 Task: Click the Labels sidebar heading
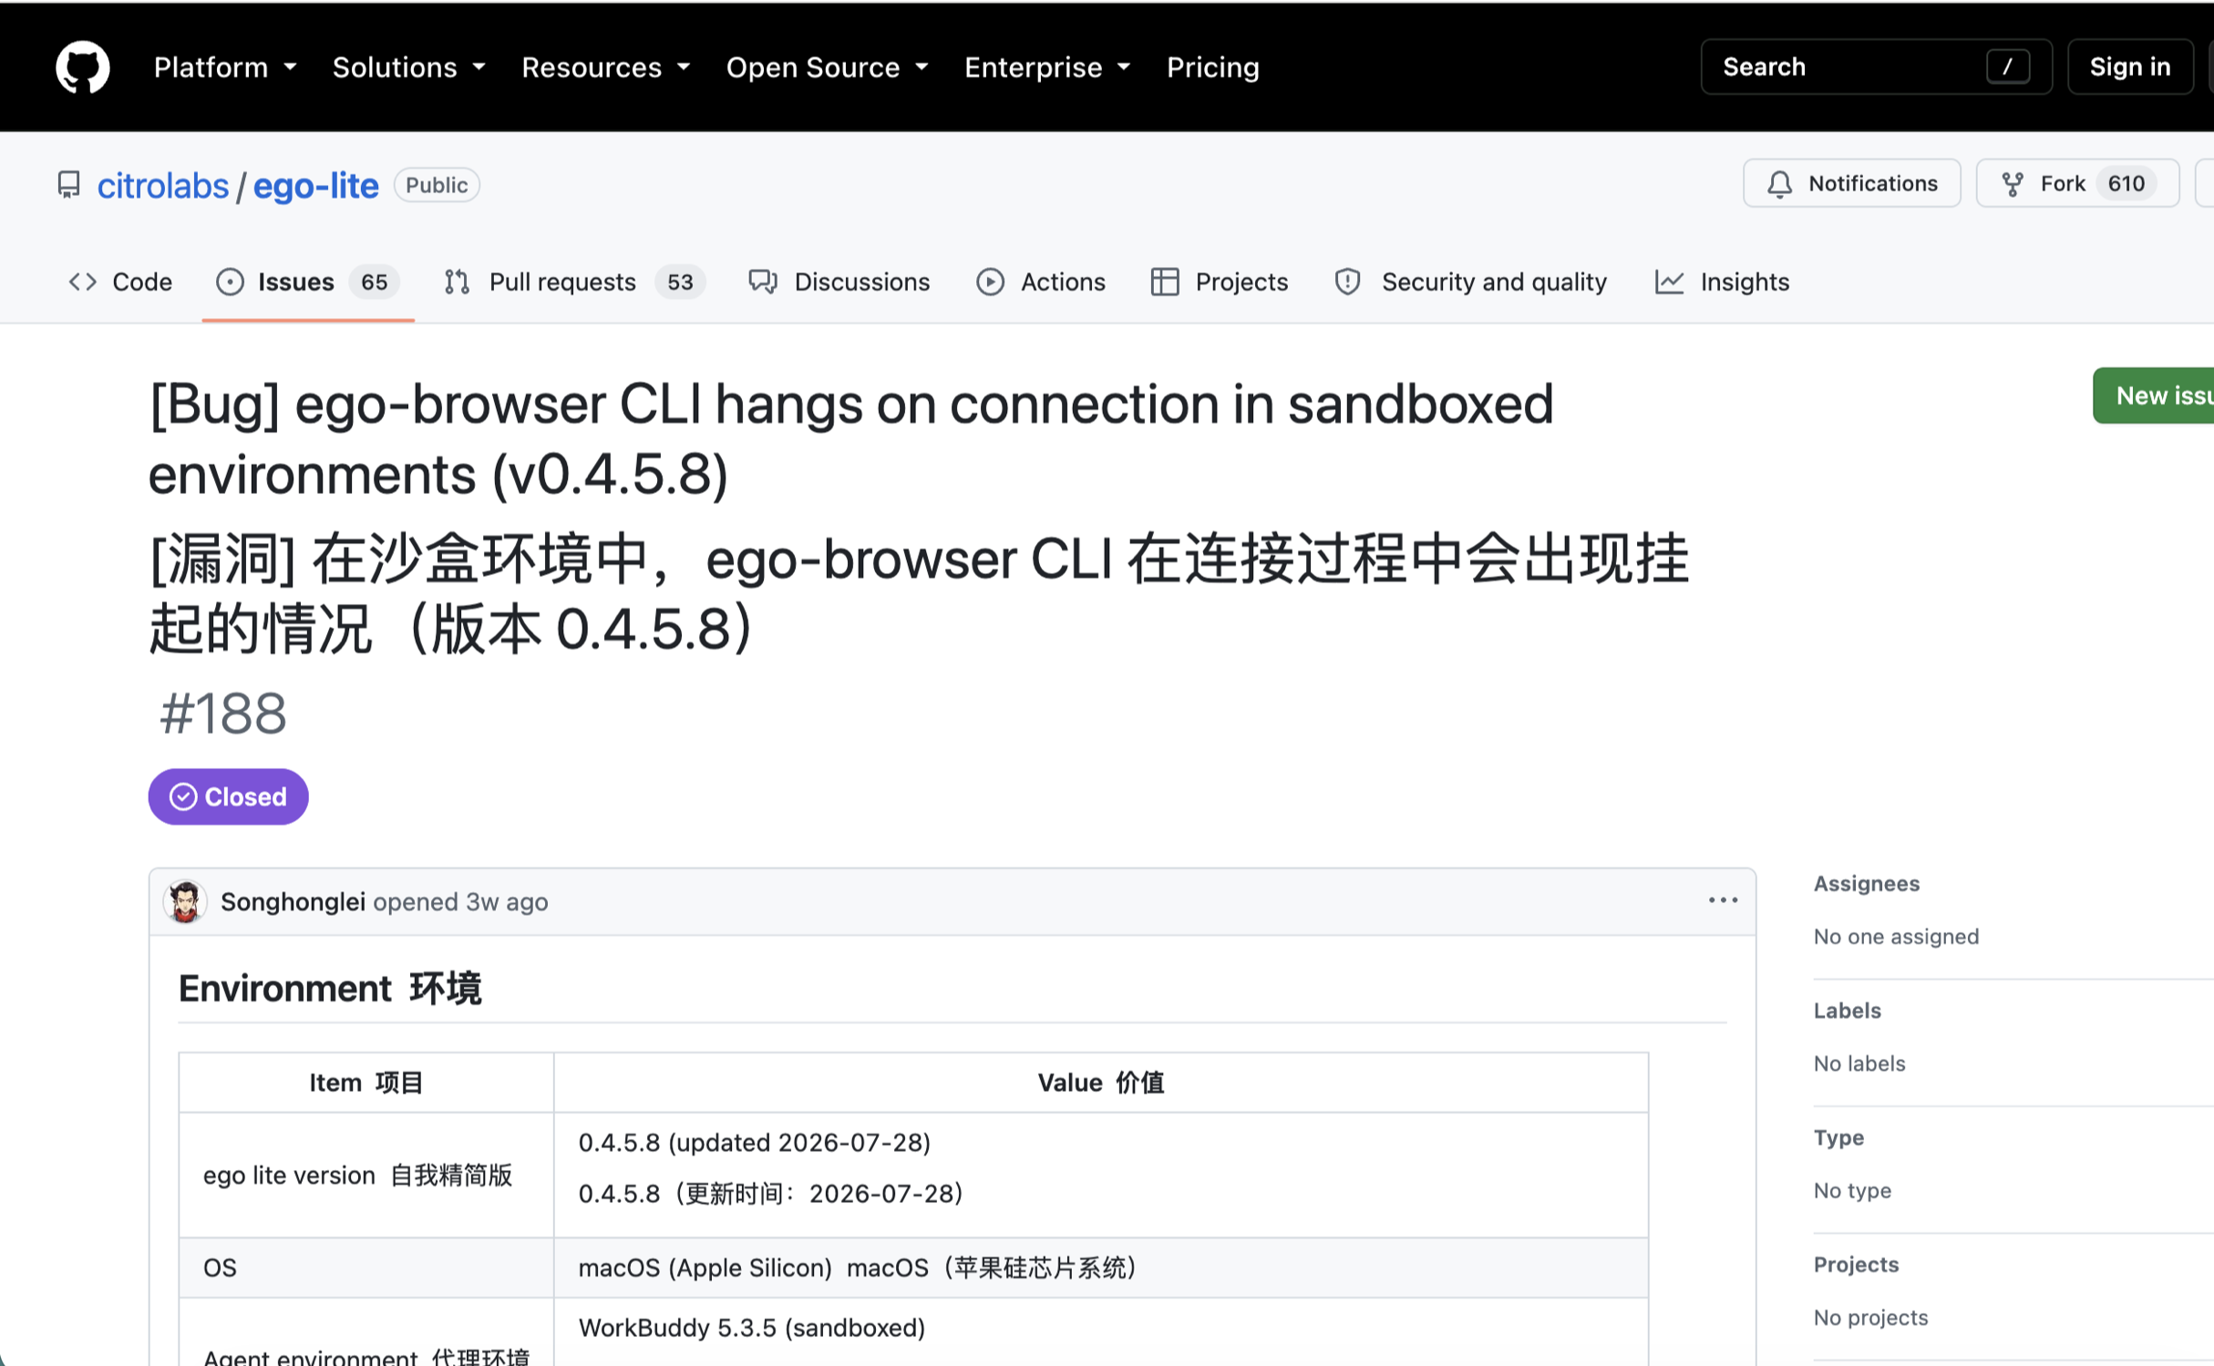[x=1848, y=1011]
